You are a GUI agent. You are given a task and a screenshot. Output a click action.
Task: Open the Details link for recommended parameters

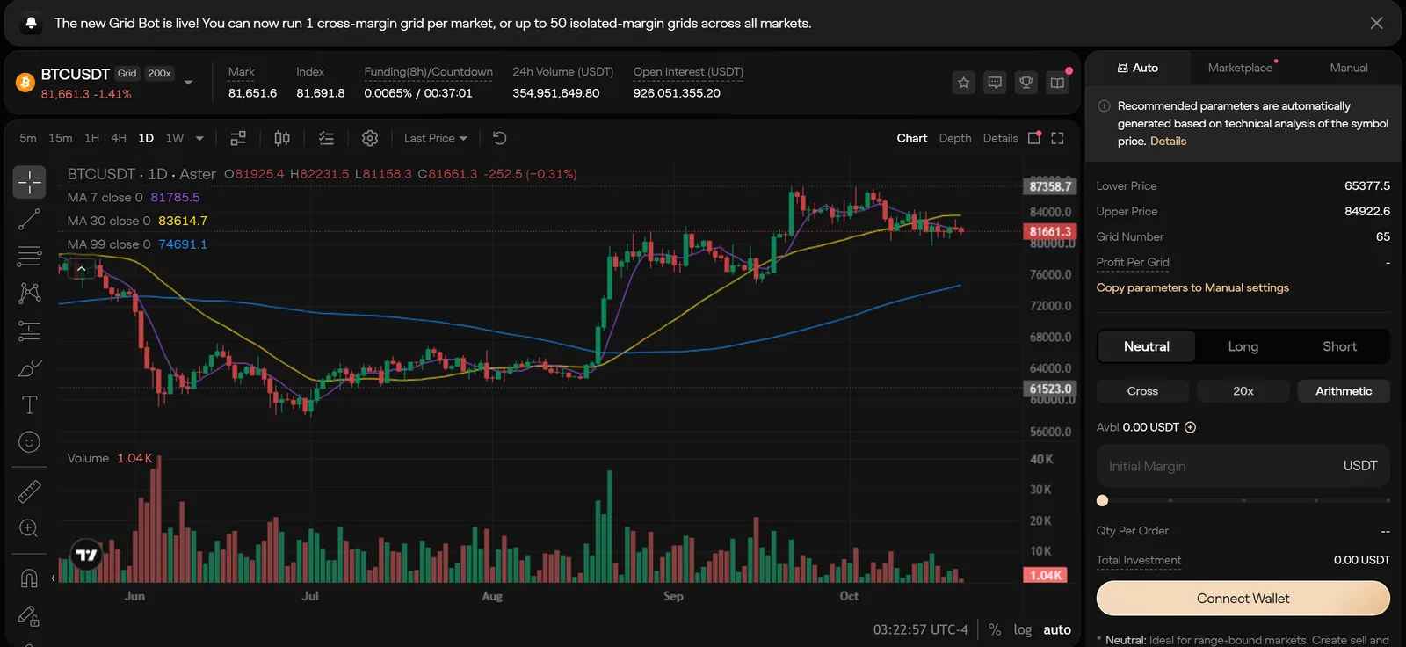coord(1168,141)
